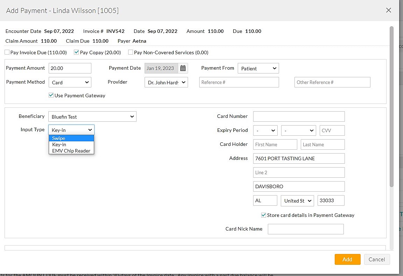Viewport: 403px width, 276px height.
Task: Uncheck Store card details in Payment Gateway
Action: pos(264,215)
